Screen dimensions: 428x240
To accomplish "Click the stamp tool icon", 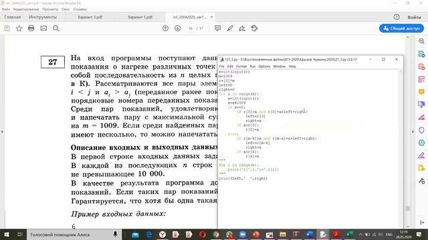I will pos(254,28).
